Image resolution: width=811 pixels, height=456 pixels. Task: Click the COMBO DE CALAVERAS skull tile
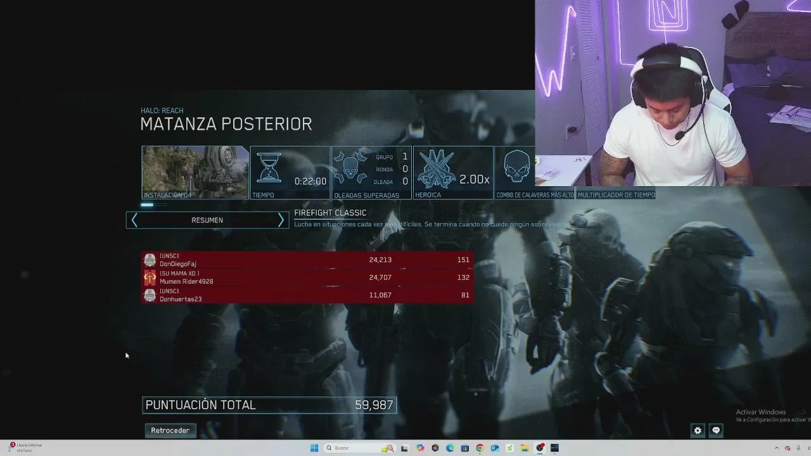pyautogui.click(x=514, y=173)
